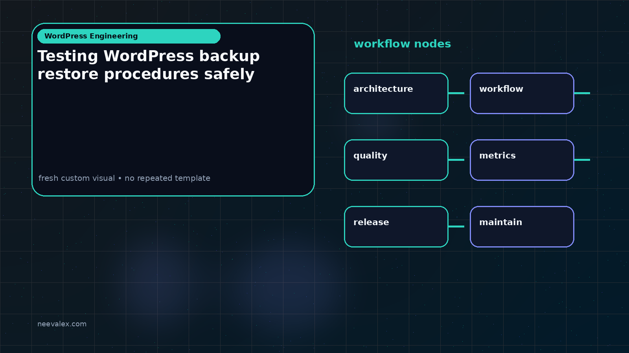Click the 'workflow nodes' heading
This screenshot has height=353, width=629.
pos(402,44)
